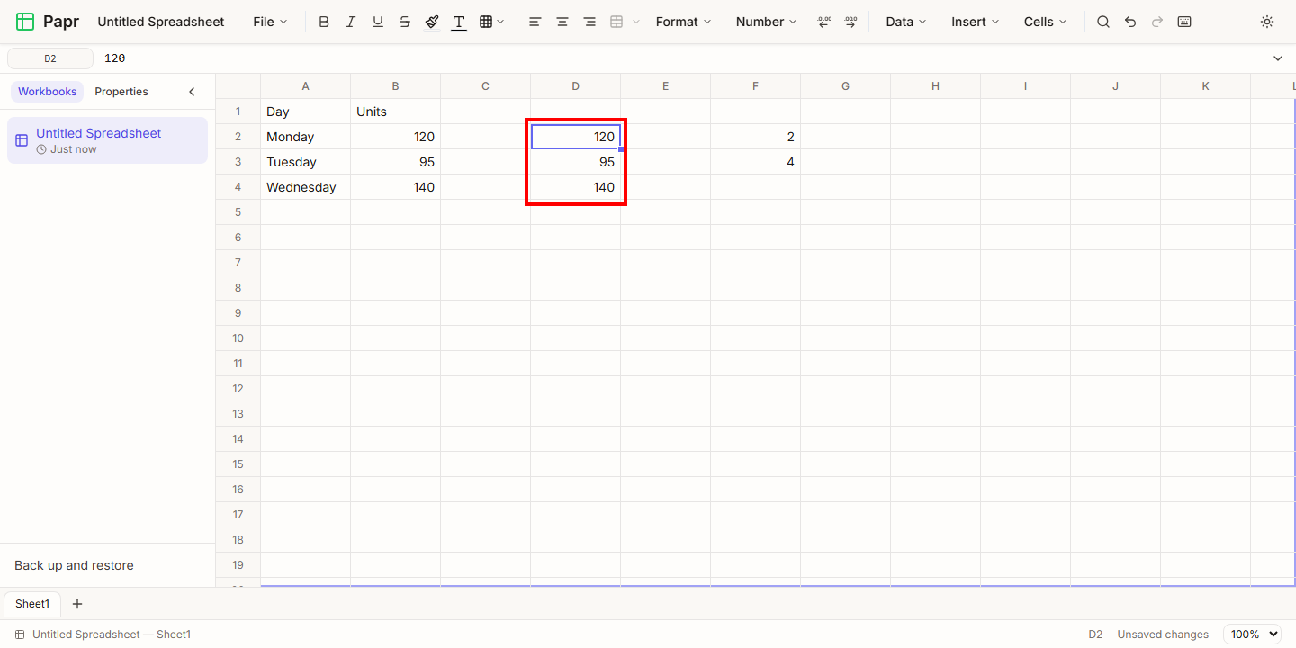This screenshot has width=1296, height=648.
Task: Align text right
Action: (x=589, y=22)
